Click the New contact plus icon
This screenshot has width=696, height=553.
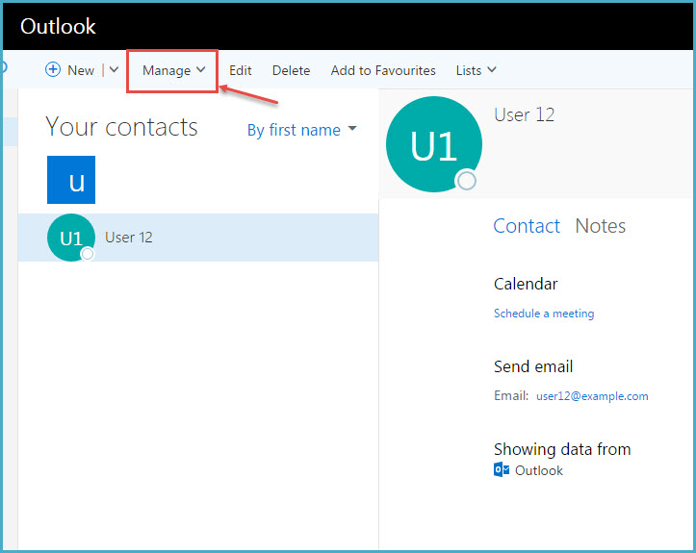53,69
